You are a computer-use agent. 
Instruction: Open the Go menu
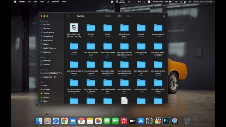click(x=48, y=2)
